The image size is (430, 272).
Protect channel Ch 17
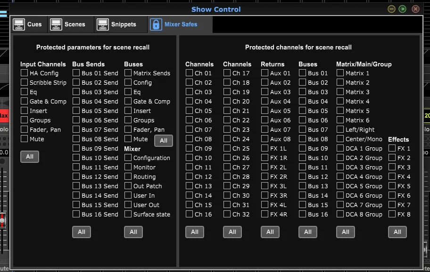[x=227, y=73]
